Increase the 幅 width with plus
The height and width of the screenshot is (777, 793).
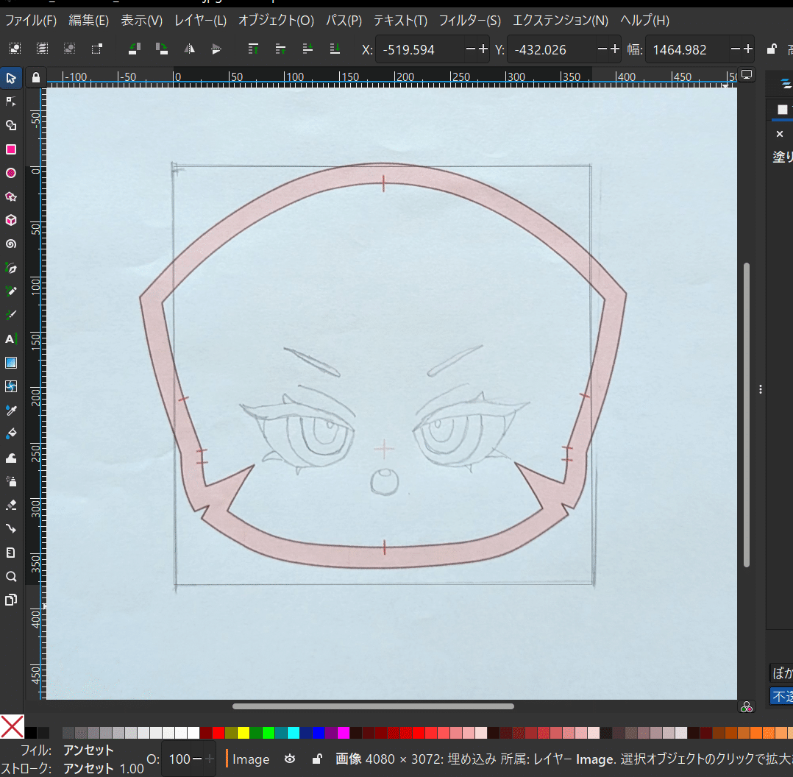coord(748,49)
